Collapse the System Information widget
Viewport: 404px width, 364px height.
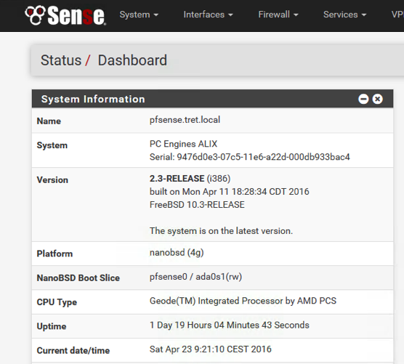coord(363,99)
